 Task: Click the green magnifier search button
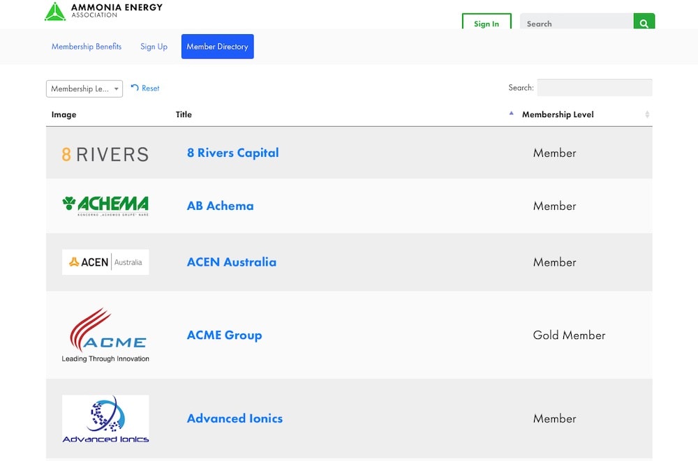pos(644,22)
